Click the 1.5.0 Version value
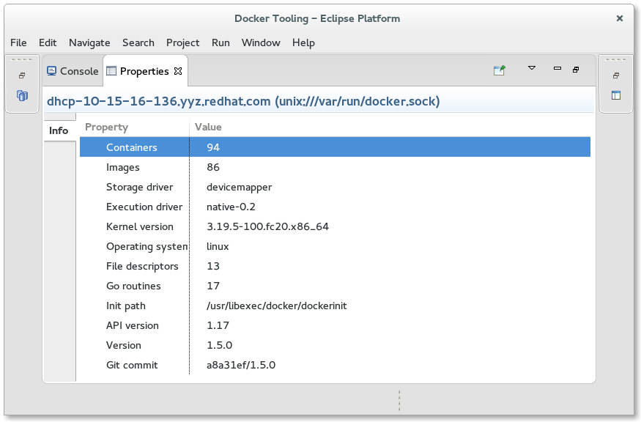This screenshot has width=641, height=422. tap(220, 345)
